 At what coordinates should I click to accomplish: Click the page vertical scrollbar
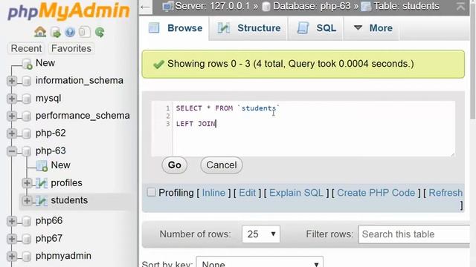[473, 61]
